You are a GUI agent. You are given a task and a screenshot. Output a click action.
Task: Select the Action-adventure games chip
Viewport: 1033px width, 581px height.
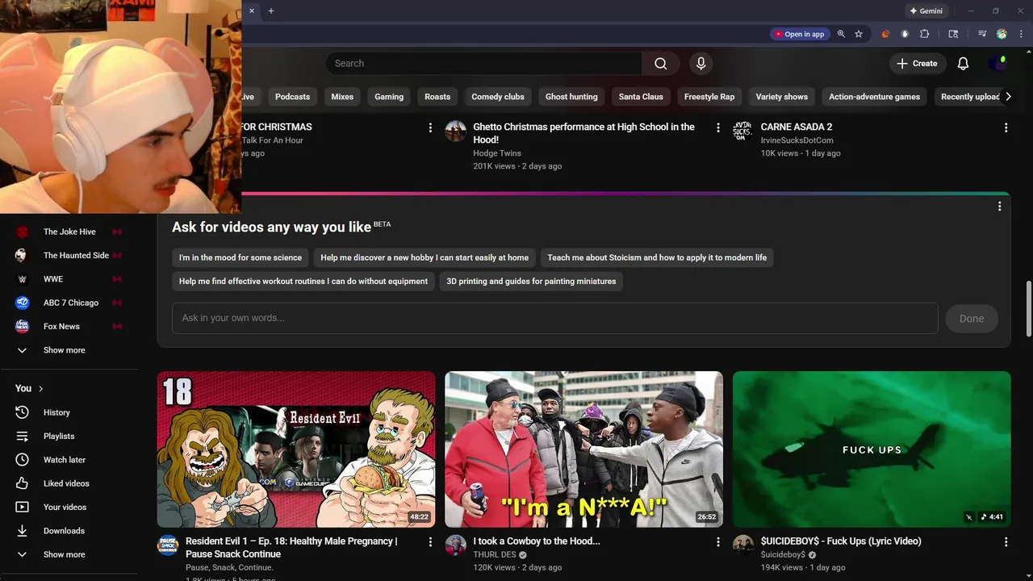pos(874,97)
